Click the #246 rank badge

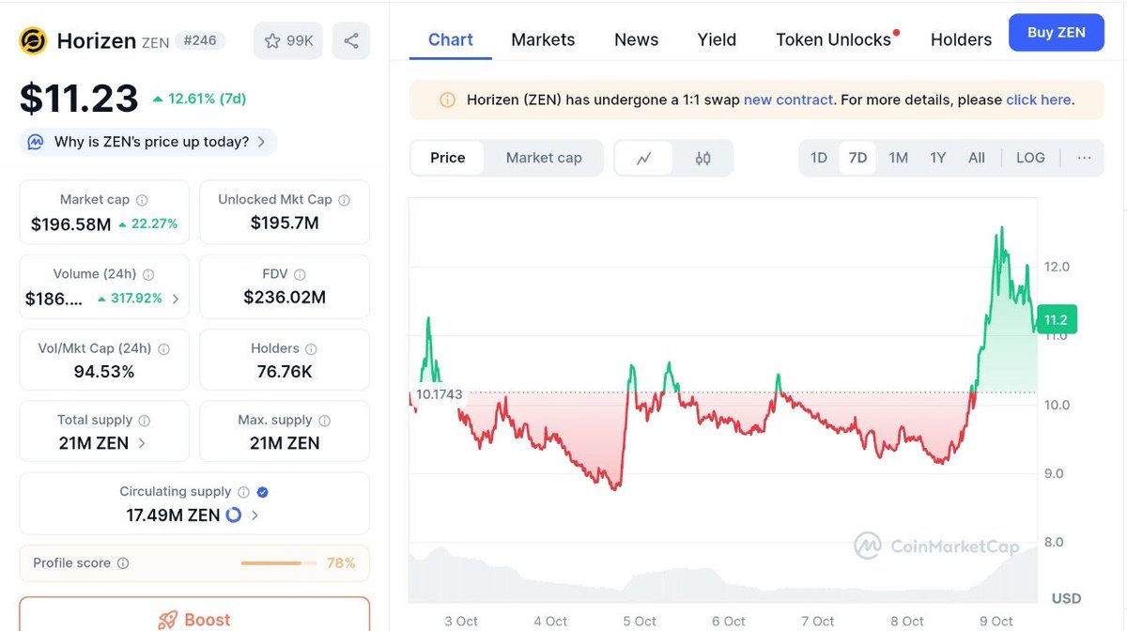click(199, 41)
